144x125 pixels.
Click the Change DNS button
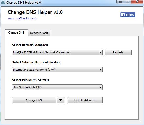click(x=34, y=100)
